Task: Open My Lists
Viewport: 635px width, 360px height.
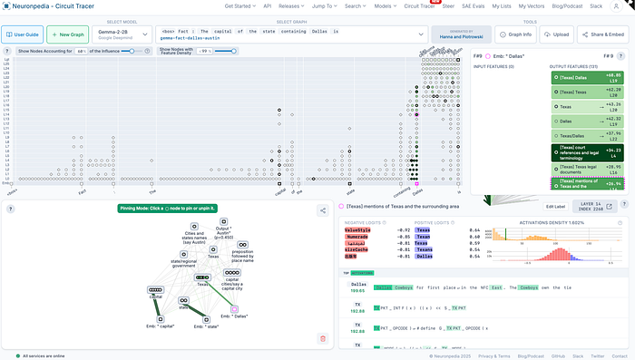Action: click(502, 6)
